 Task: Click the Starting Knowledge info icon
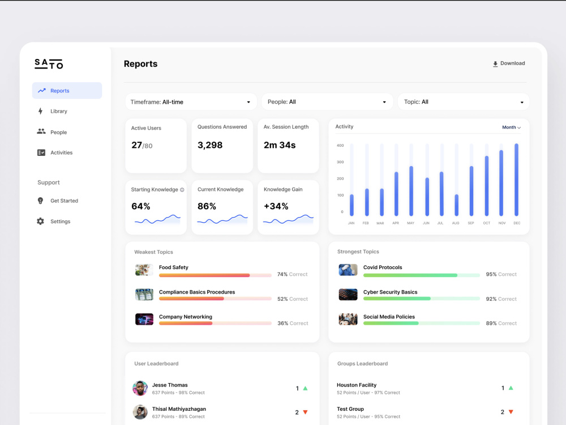point(182,190)
